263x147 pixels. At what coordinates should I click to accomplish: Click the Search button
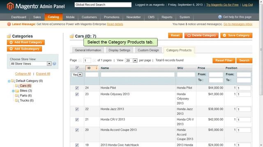pyautogui.click(x=244, y=60)
